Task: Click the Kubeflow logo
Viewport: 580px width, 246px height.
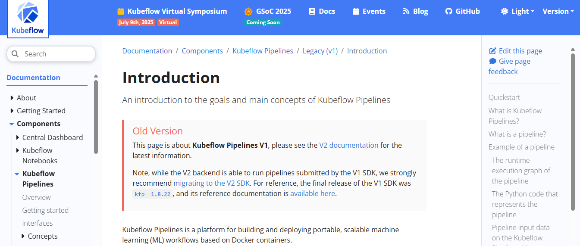Action: [28, 18]
